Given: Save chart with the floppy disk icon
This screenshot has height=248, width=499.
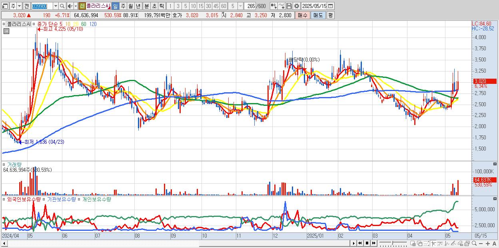Looking at the screenshot, I should (x=289, y=6).
